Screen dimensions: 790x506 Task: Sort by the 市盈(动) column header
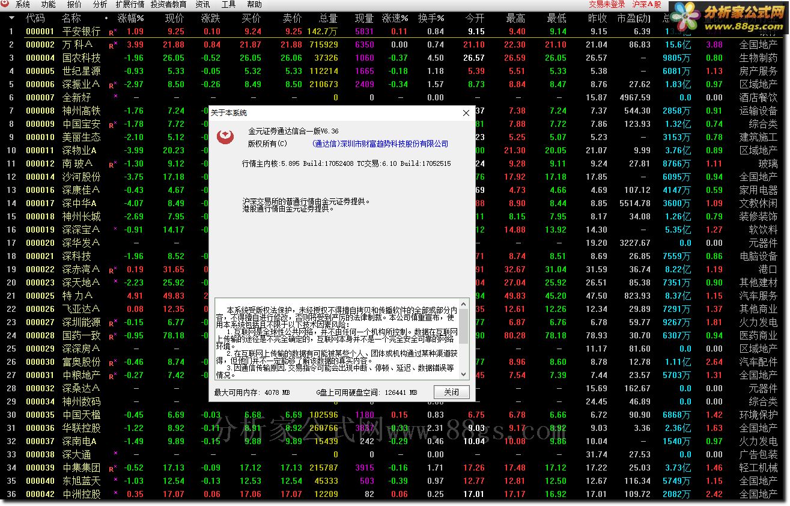(634, 19)
